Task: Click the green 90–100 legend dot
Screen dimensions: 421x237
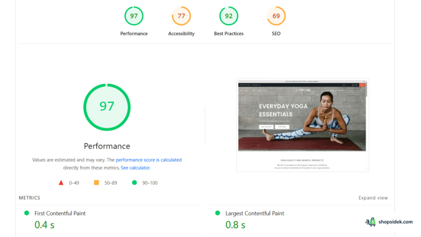Action: tap(134, 182)
